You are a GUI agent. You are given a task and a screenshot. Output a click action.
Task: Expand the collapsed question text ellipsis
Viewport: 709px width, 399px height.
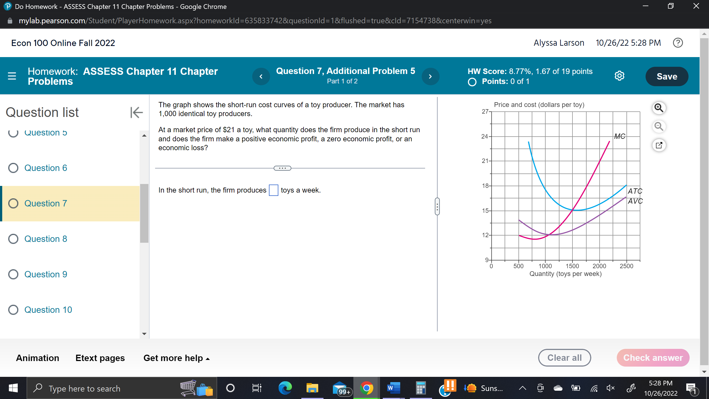coord(282,168)
